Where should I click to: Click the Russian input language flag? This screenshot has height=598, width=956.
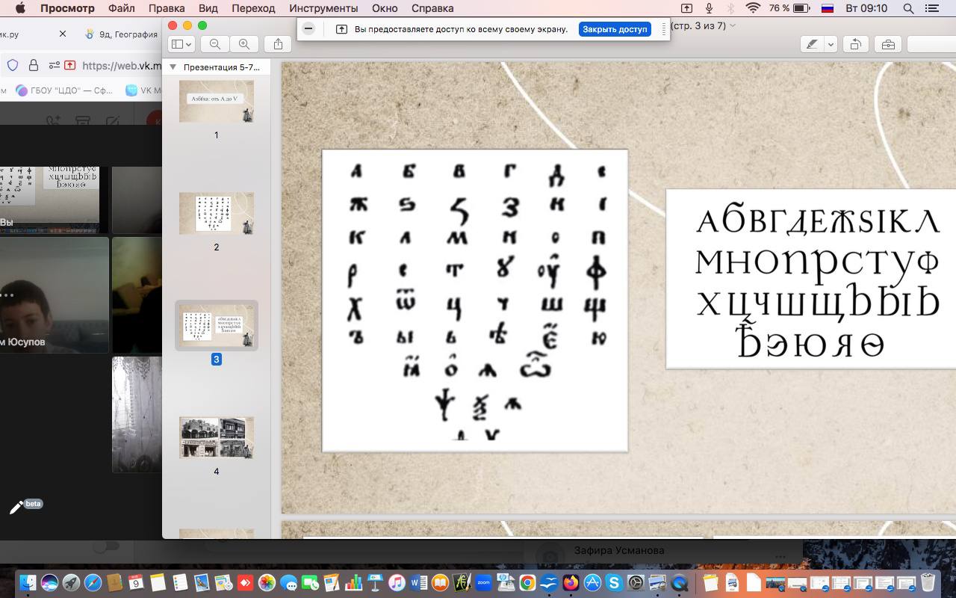827,8
